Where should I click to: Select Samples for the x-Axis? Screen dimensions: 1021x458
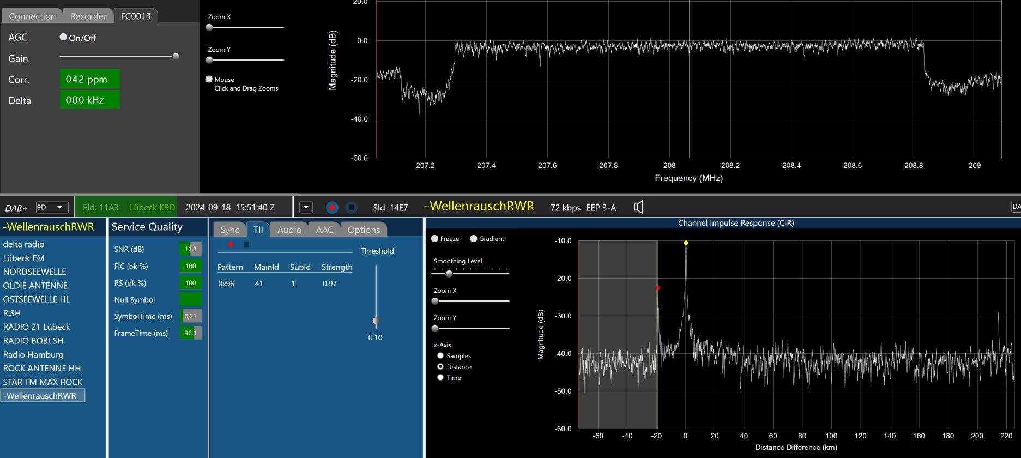440,355
